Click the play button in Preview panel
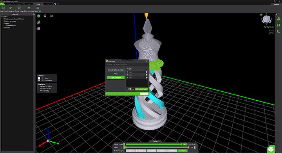Viewport: 282px width, 153px height. pos(185,144)
